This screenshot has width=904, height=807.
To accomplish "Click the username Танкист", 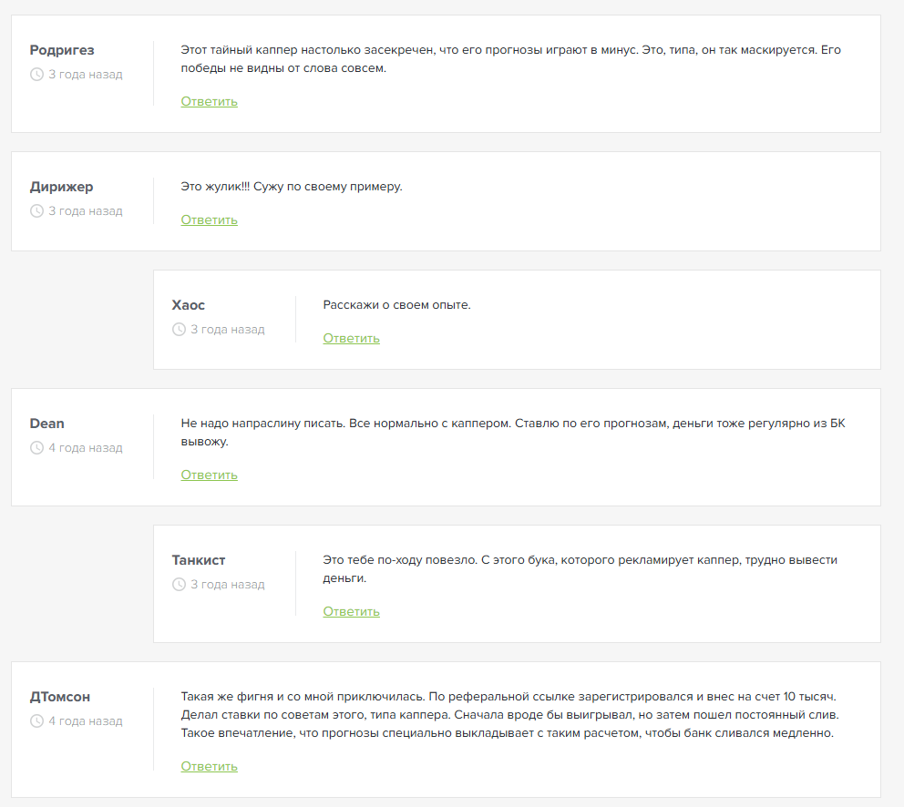I will (x=199, y=560).
